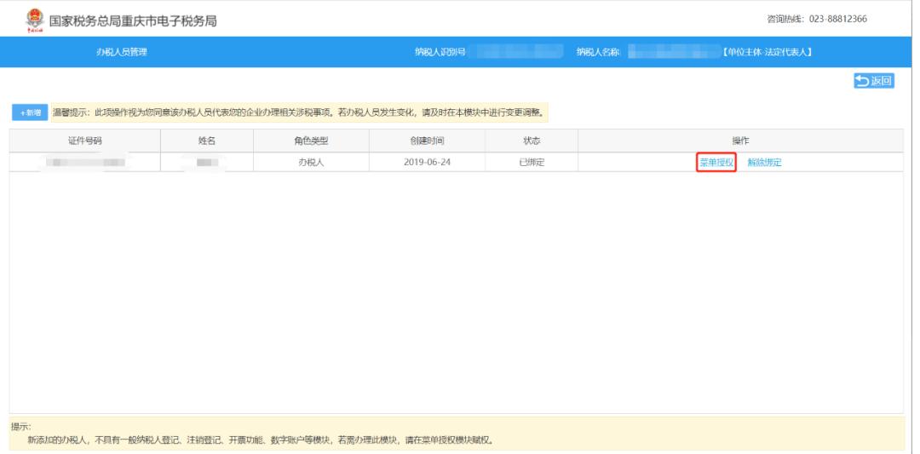The width and height of the screenshot is (920, 454).
Task: Click the 温馨提示 notice banner
Action: [298, 112]
